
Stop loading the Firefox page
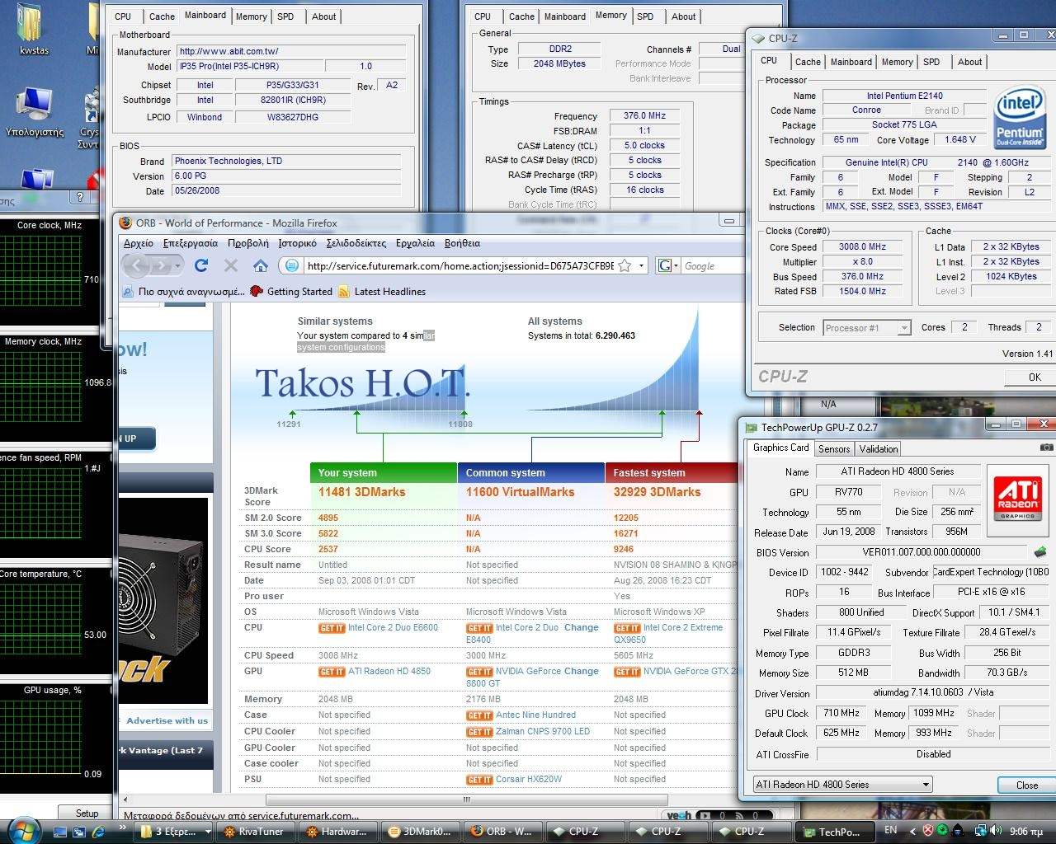coord(231,265)
